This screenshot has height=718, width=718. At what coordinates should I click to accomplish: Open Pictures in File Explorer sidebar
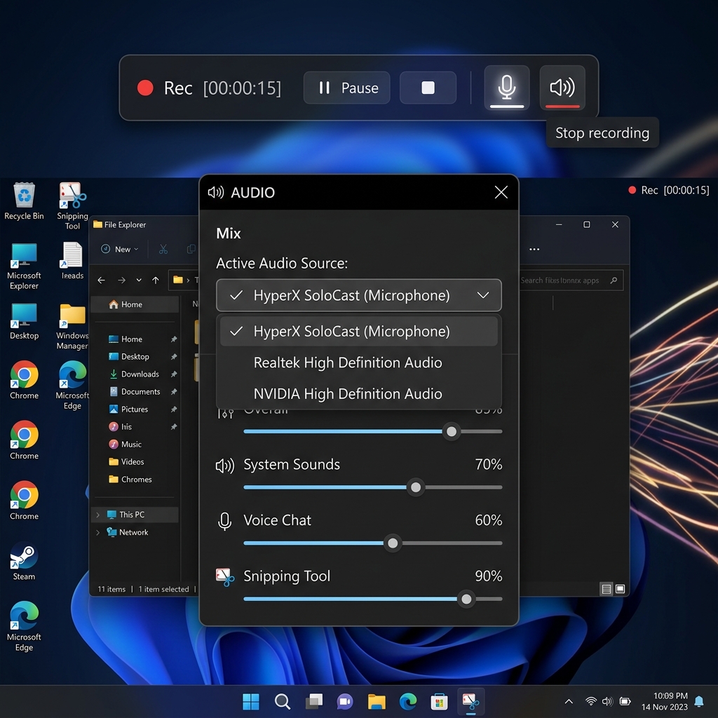(134, 409)
